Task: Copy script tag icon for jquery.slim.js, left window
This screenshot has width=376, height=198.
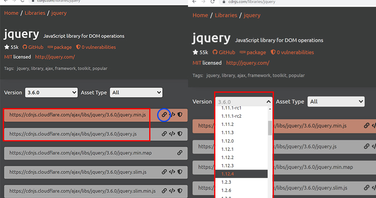Action: [x=172, y=172]
